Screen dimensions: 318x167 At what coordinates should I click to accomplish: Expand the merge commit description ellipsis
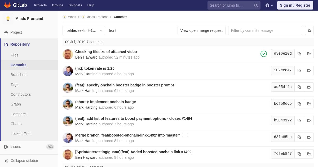pyautogui.click(x=185, y=135)
